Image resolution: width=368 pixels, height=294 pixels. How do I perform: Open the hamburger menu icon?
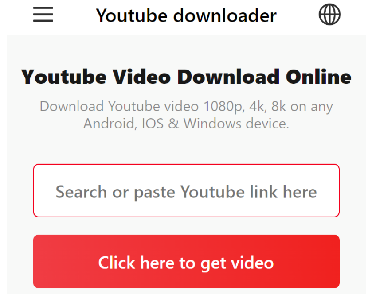(x=43, y=15)
